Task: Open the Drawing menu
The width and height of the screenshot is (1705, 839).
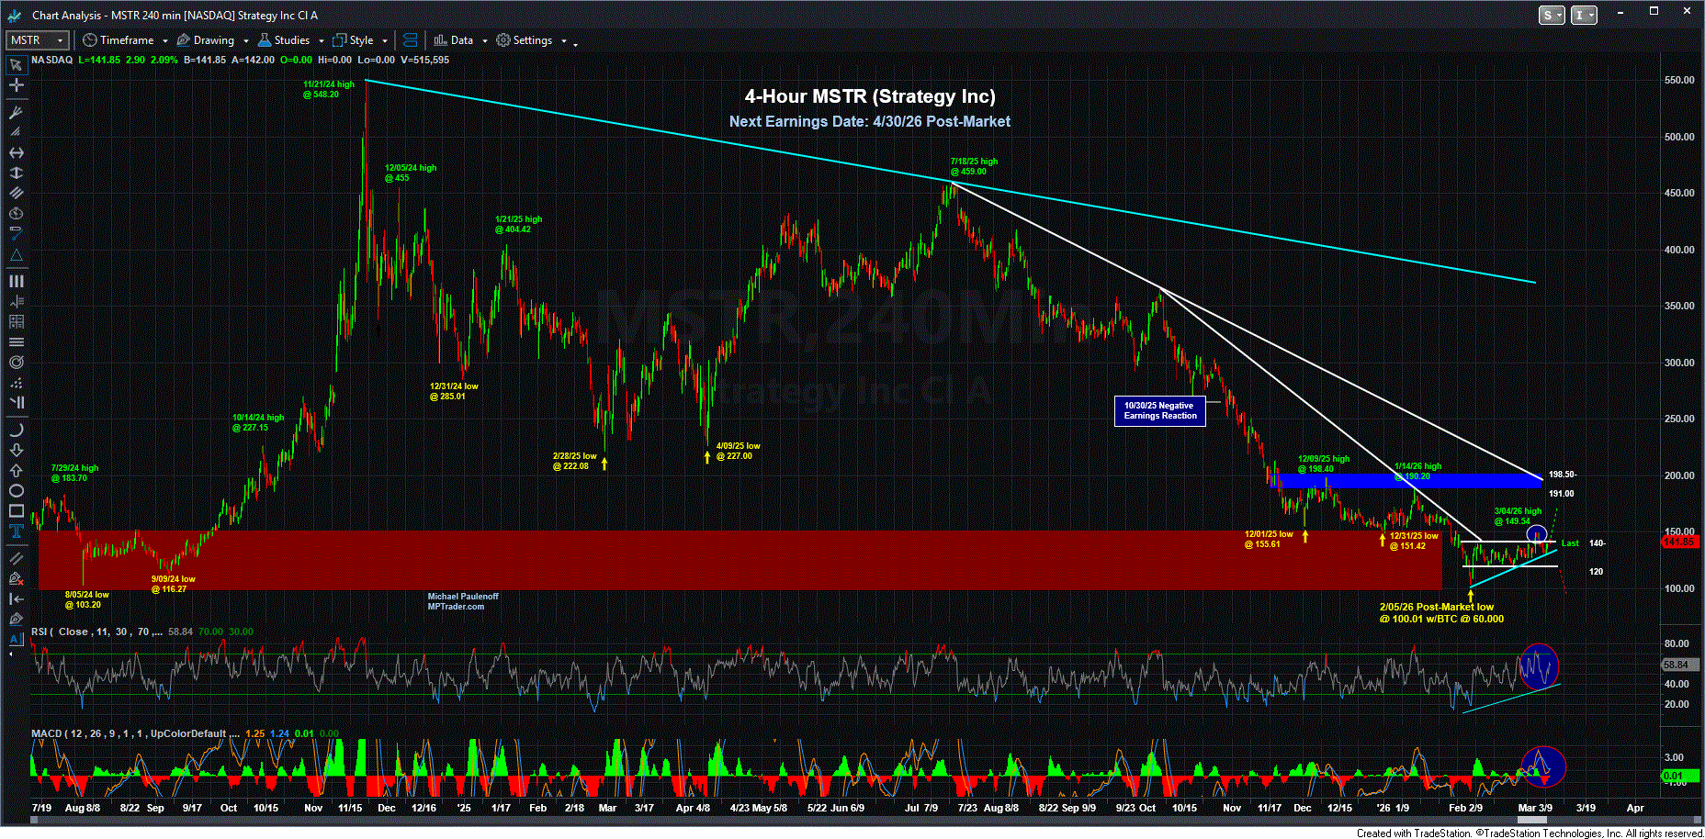Action: [x=205, y=40]
